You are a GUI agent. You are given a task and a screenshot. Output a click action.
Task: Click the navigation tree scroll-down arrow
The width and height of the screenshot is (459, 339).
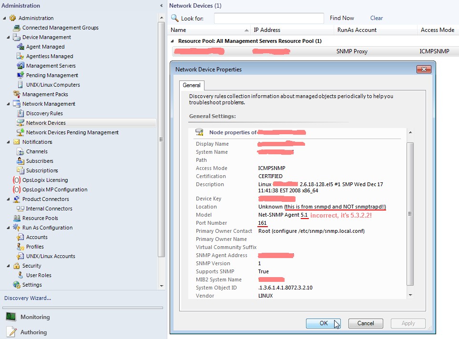click(x=161, y=286)
